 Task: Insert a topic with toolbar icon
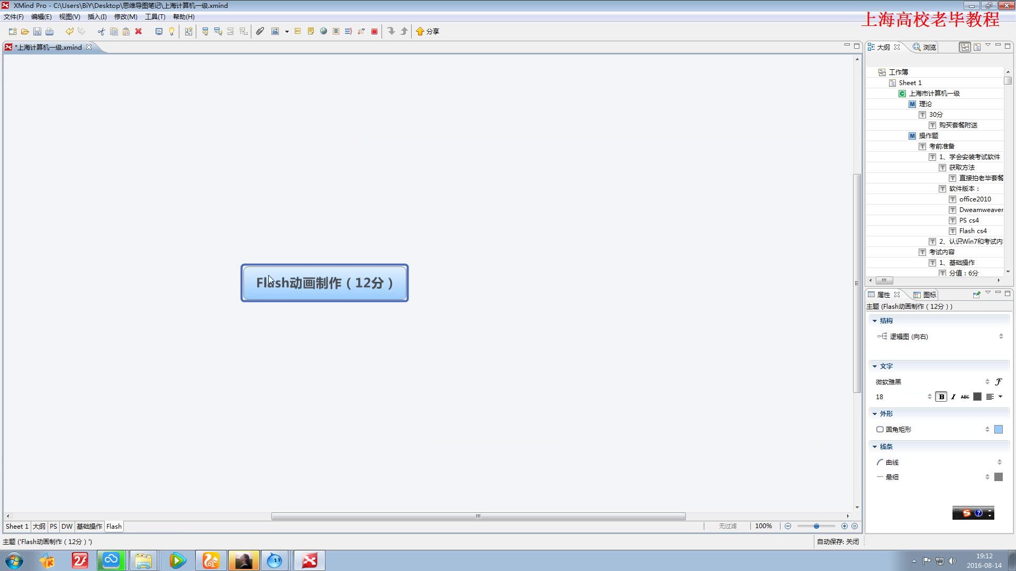pos(205,31)
